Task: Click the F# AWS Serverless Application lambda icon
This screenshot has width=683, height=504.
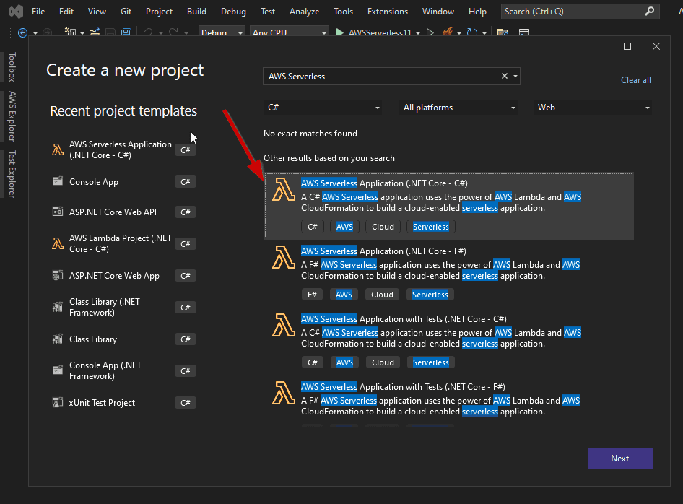Action: 284,258
